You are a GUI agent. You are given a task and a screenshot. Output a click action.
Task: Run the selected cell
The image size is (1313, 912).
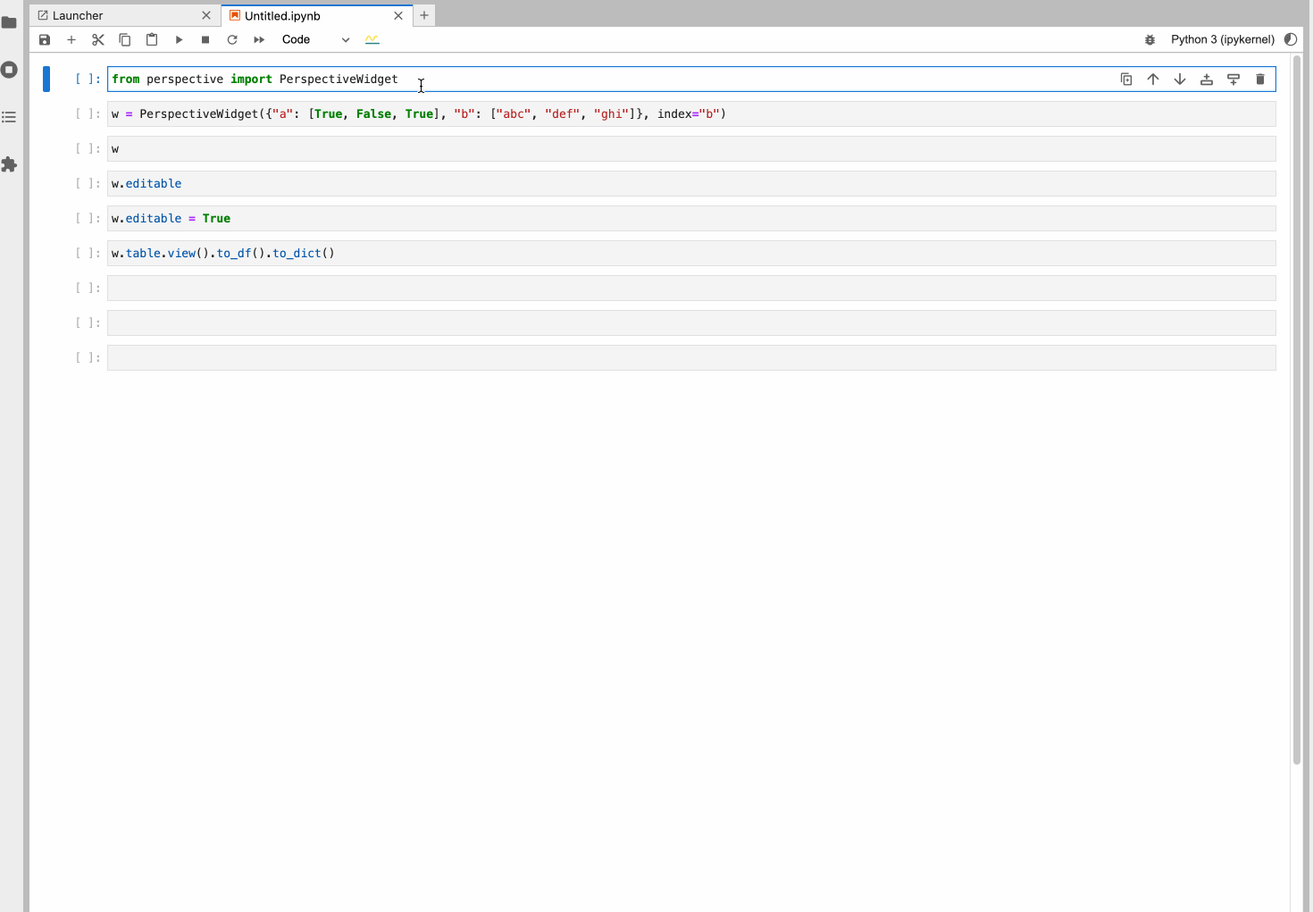(179, 39)
